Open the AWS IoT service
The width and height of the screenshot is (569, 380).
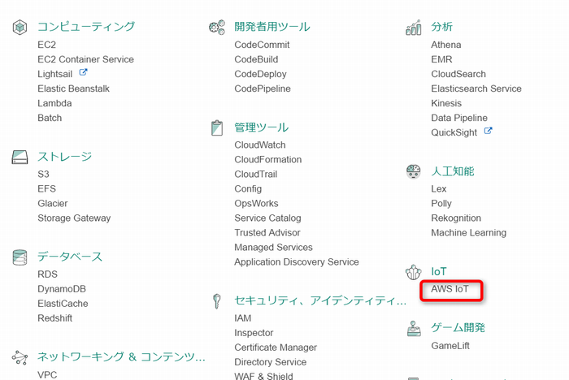(x=450, y=289)
